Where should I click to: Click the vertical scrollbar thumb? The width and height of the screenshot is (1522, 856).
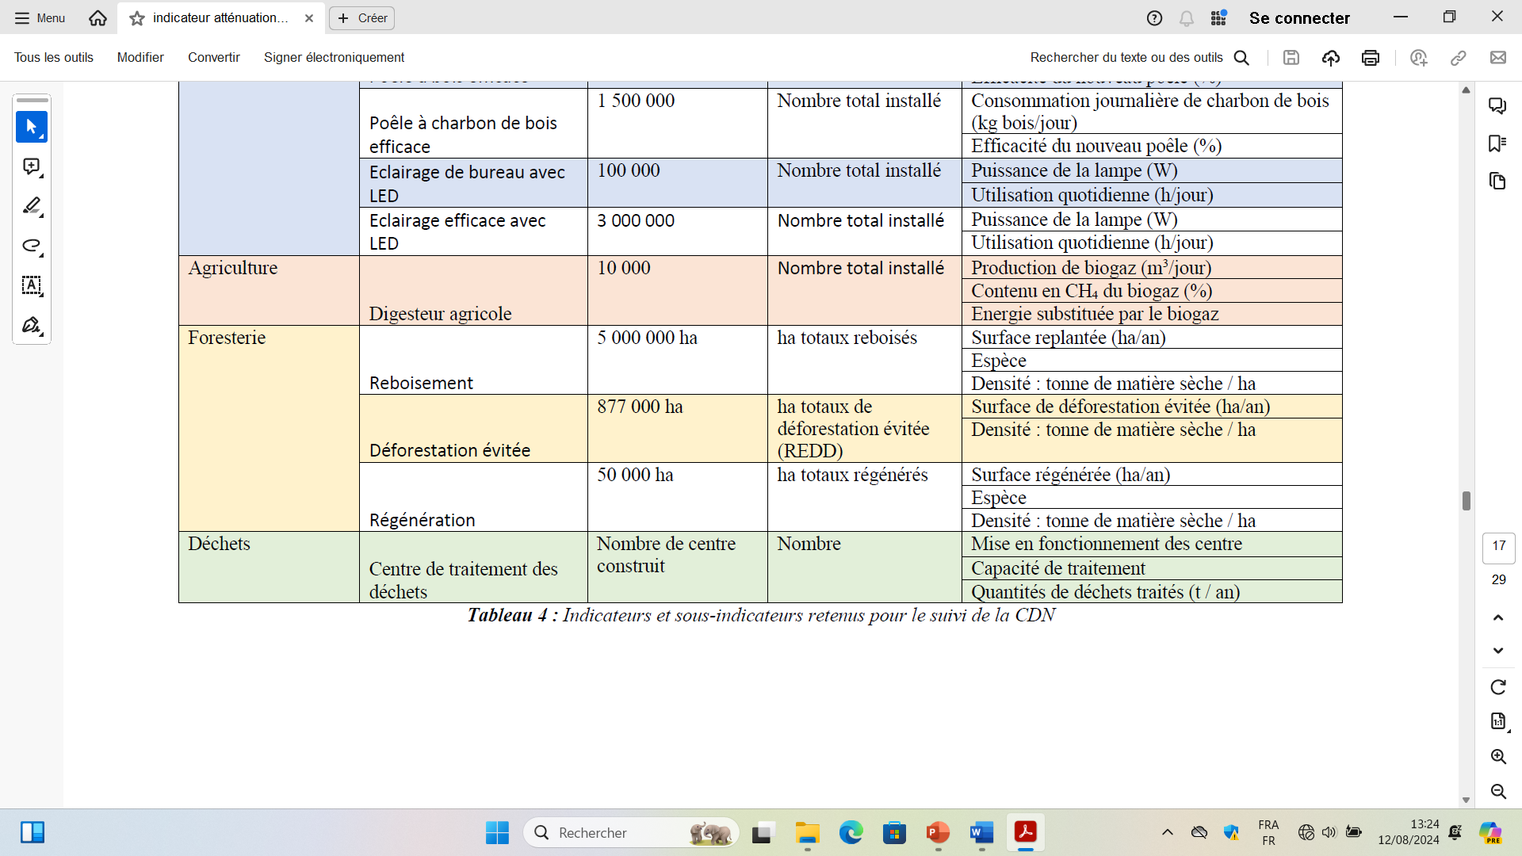1467,501
